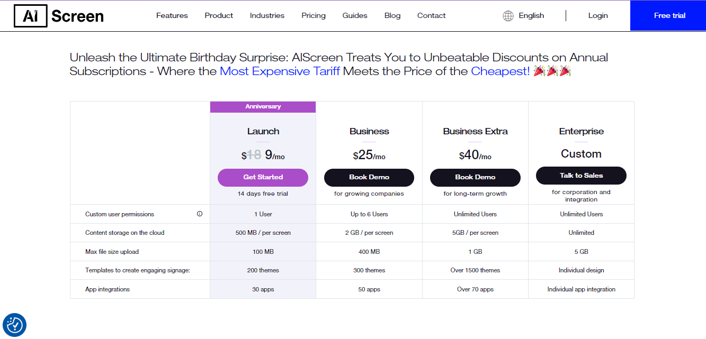
Task: Open the English language selector
Action: point(531,16)
